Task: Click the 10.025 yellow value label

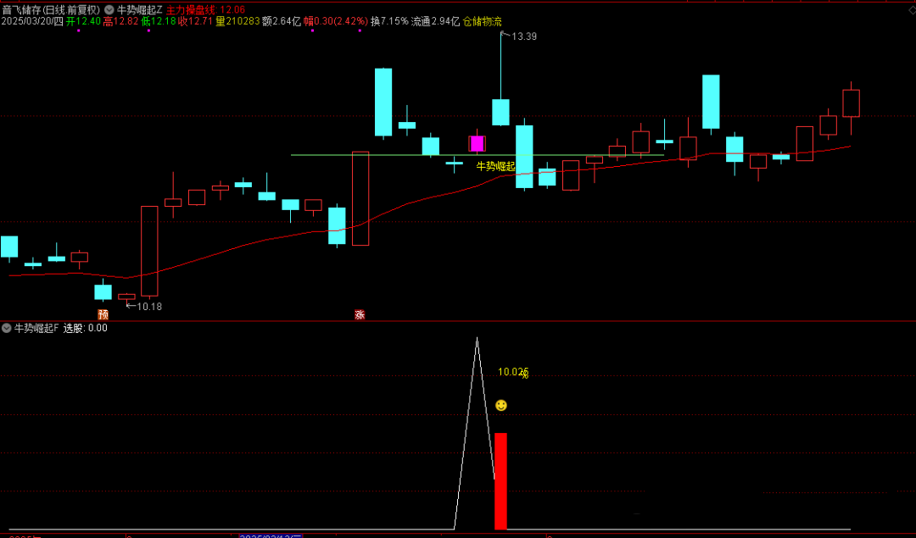Action: pyautogui.click(x=512, y=372)
